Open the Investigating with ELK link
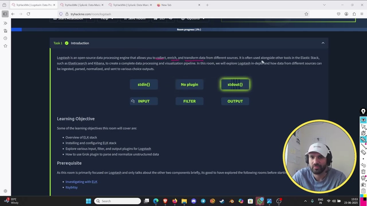The width and height of the screenshot is (367, 206). tap(81, 182)
